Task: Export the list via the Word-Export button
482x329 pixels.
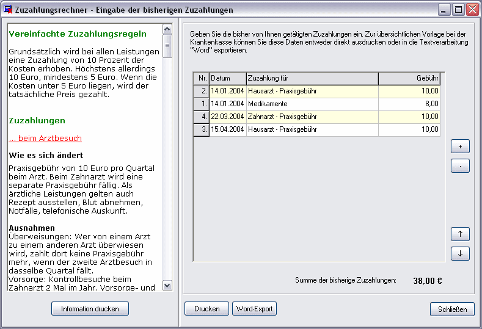Action: click(x=254, y=309)
